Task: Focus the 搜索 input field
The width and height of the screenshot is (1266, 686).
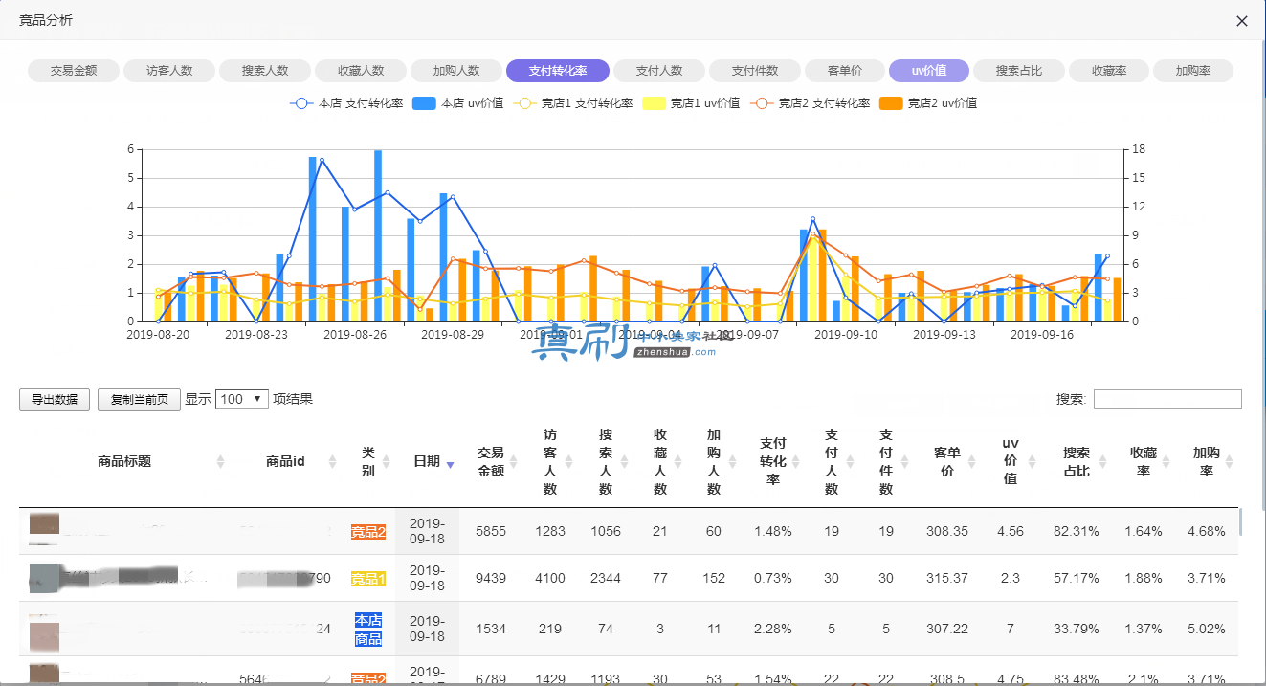Action: (1167, 399)
